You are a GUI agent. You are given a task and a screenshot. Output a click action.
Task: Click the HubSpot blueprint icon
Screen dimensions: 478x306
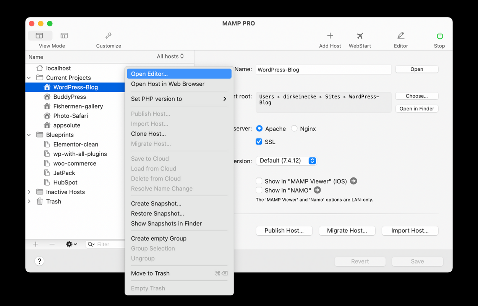(47, 182)
